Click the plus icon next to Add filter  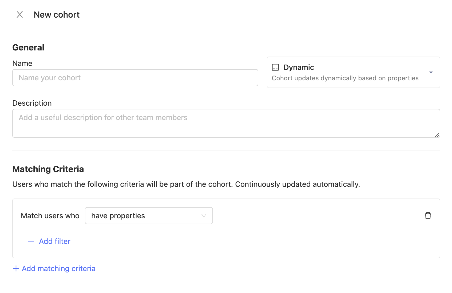31,241
